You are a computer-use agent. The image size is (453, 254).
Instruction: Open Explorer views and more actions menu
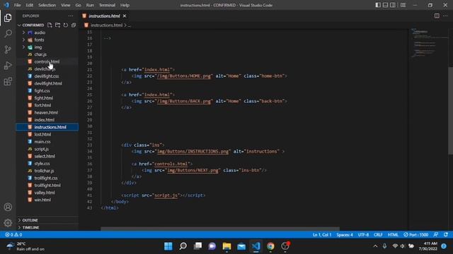click(71, 16)
